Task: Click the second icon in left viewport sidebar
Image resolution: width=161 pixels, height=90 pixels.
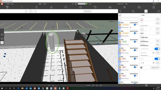Action: click(2, 35)
